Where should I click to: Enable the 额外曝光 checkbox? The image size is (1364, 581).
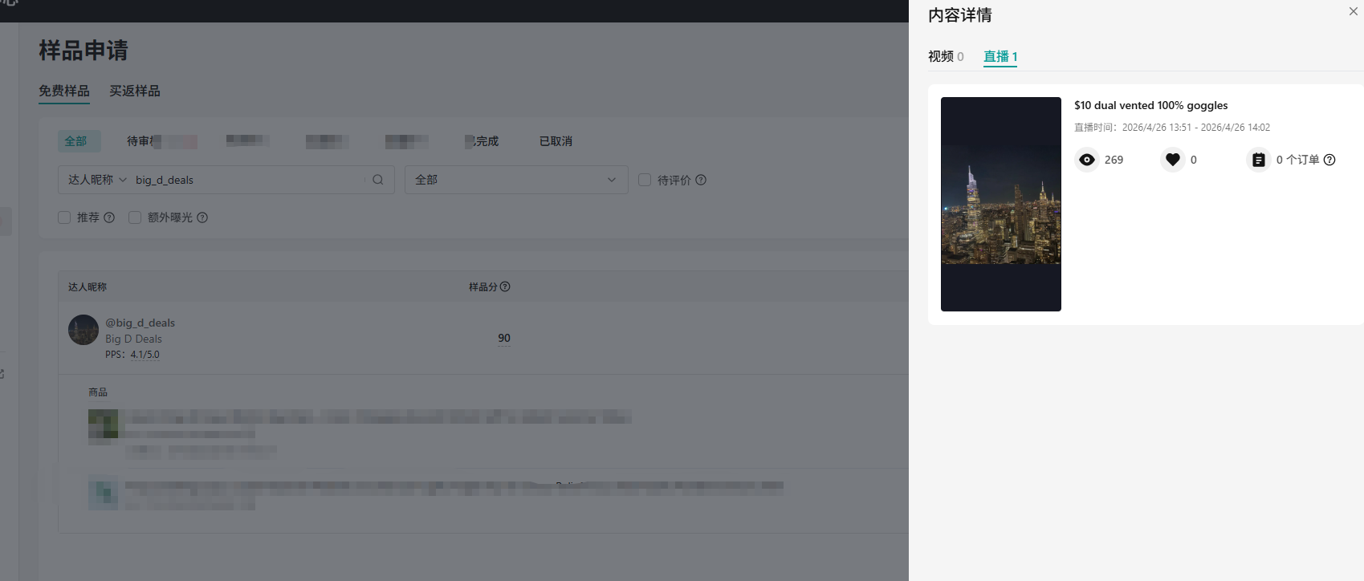135,217
